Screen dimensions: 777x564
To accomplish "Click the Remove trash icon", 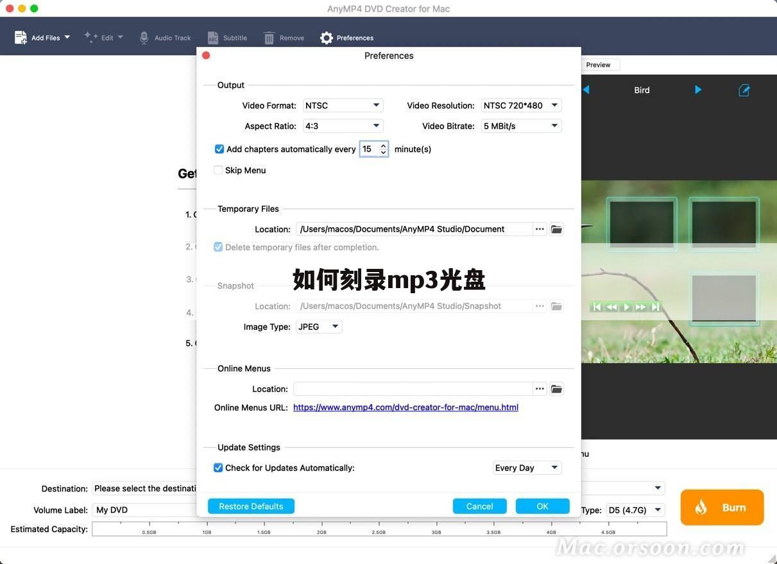I will click(269, 38).
